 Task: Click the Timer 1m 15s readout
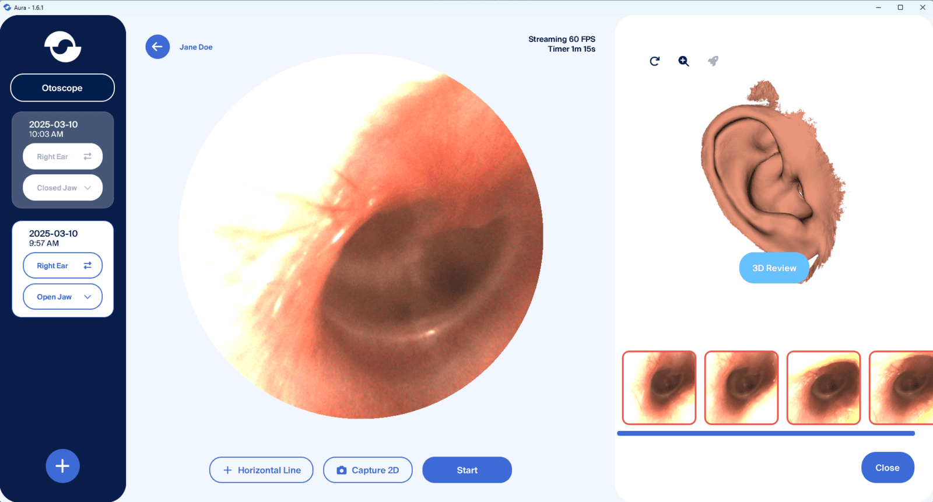click(x=571, y=49)
